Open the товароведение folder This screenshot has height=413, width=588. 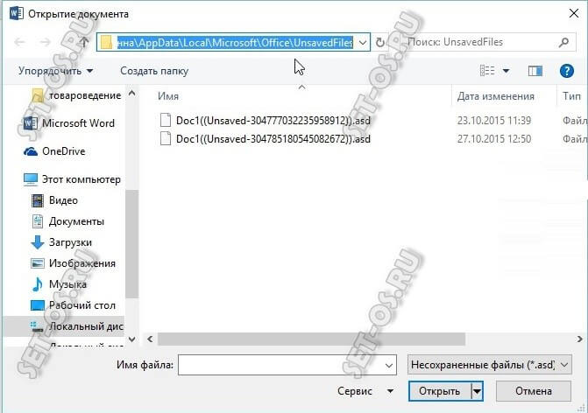pos(76,95)
